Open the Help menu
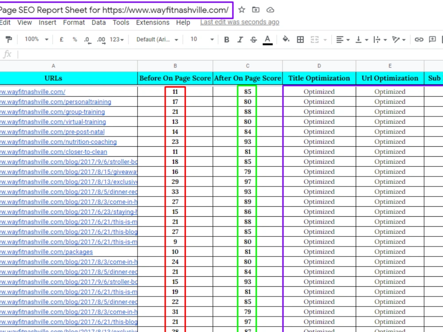This screenshot has width=443, height=332. pyautogui.click(x=183, y=22)
